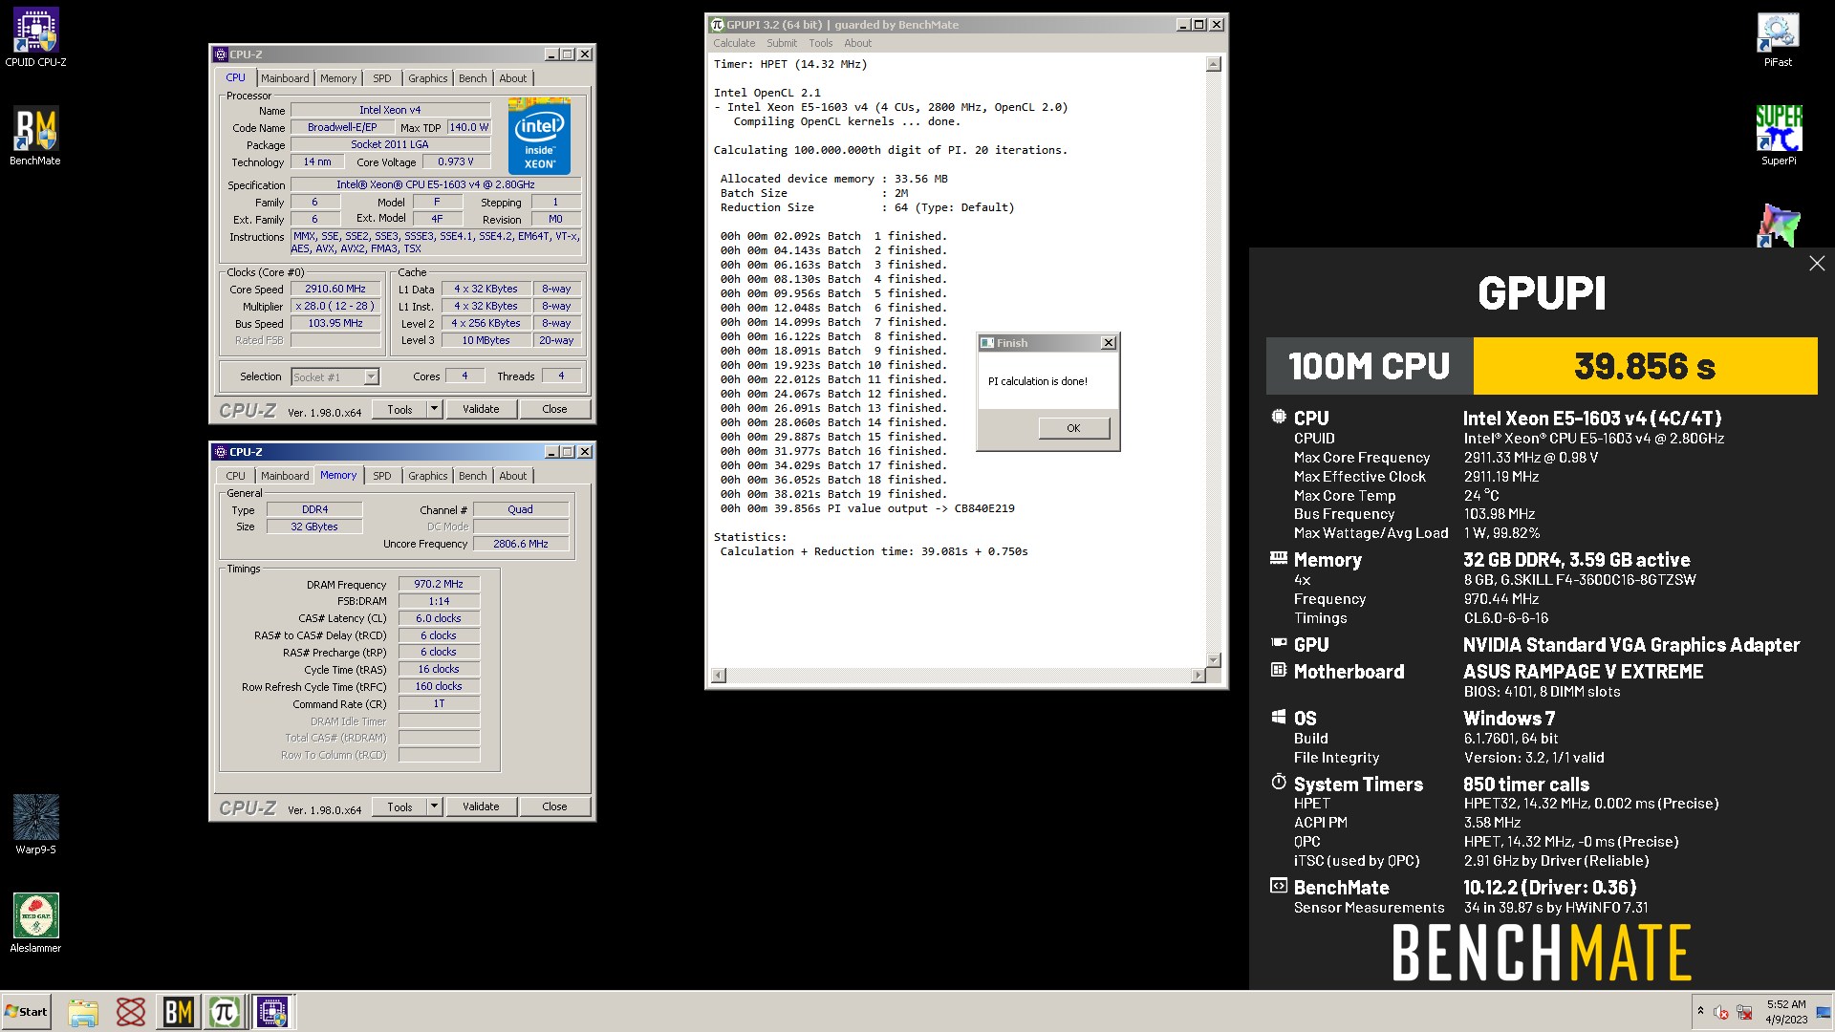Click the Uncore Frequency 2806.6 MHz field
This screenshot has height=1032, width=1835.
point(520,544)
